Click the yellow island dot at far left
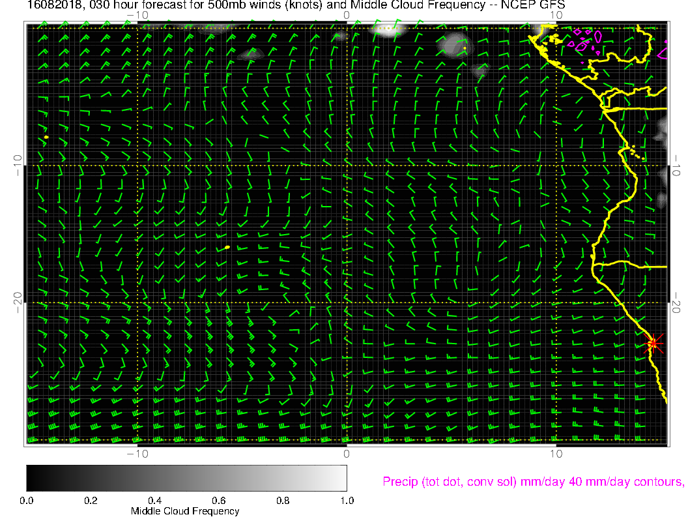The width and height of the screenshot is (688, 532). [x=46, y=137]
